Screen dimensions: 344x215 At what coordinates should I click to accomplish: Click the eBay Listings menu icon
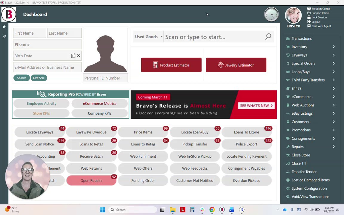click(288, 113)
